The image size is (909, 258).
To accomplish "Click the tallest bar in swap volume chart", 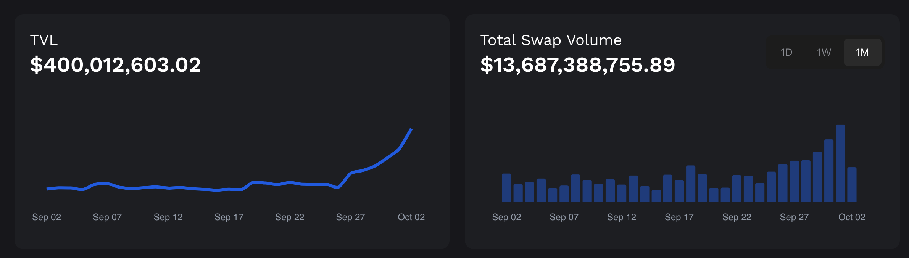I will (840, 163).
